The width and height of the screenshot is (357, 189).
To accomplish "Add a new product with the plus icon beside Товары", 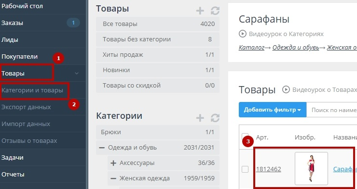I will point(200,11).
